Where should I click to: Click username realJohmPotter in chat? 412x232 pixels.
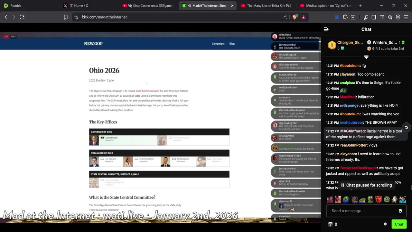(354, 145)
